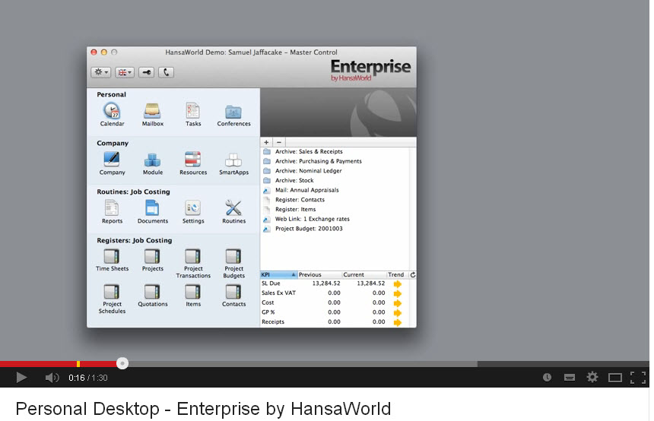
Task: Click the Previous column header
Action: coord(319,274)
